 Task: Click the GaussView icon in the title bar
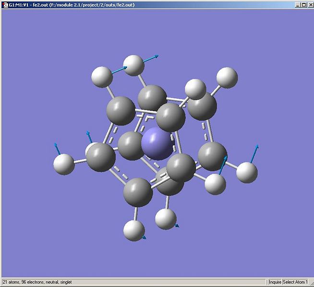click(5, 5)
